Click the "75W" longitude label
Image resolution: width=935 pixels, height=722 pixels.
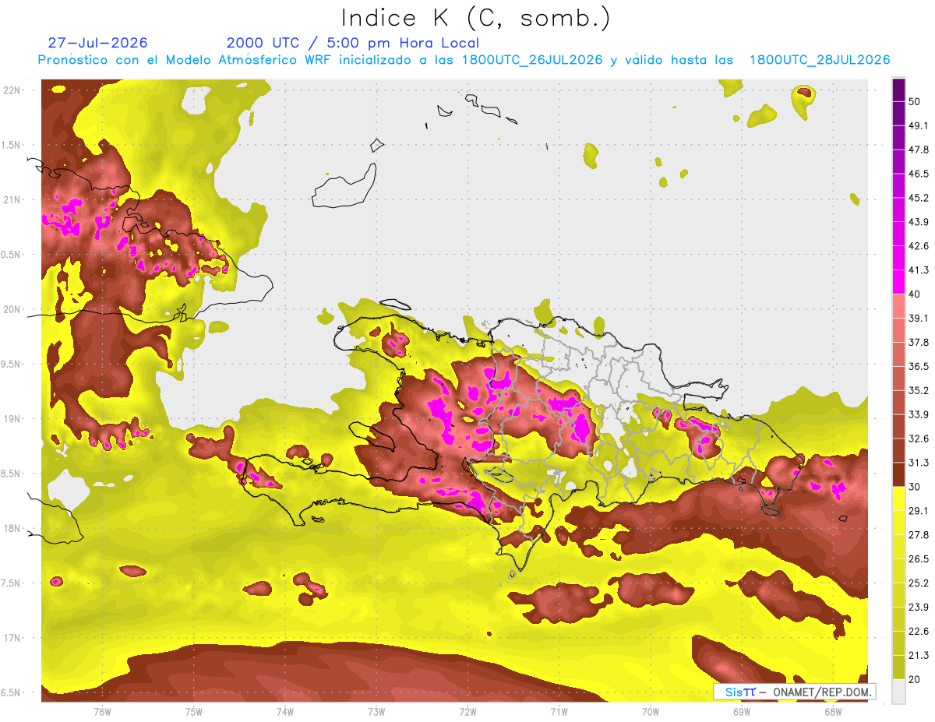pos(193,712)
